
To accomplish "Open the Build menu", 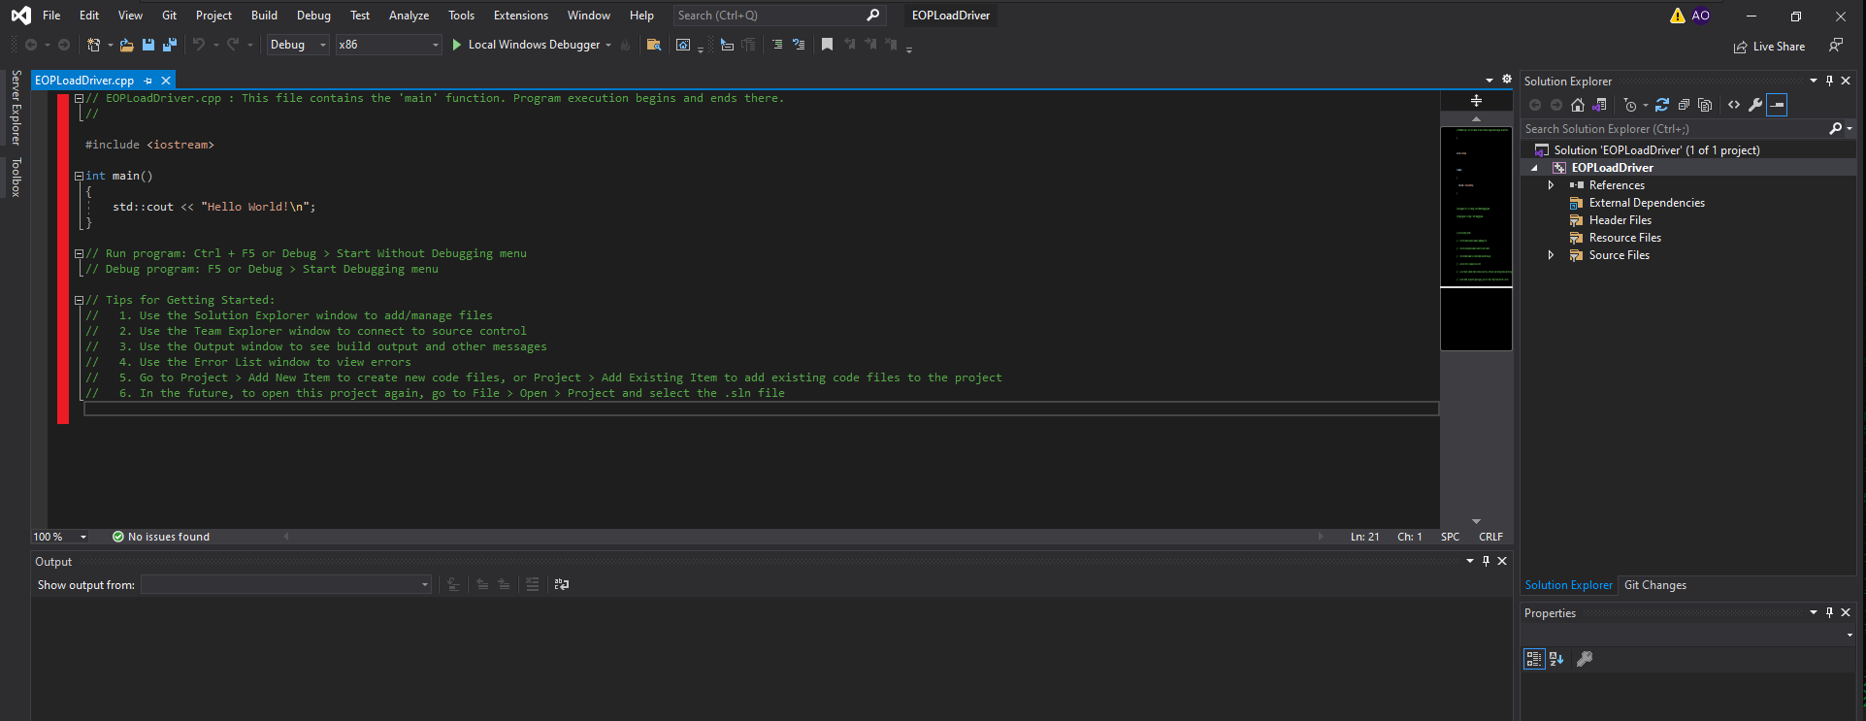I will point(264,16).
